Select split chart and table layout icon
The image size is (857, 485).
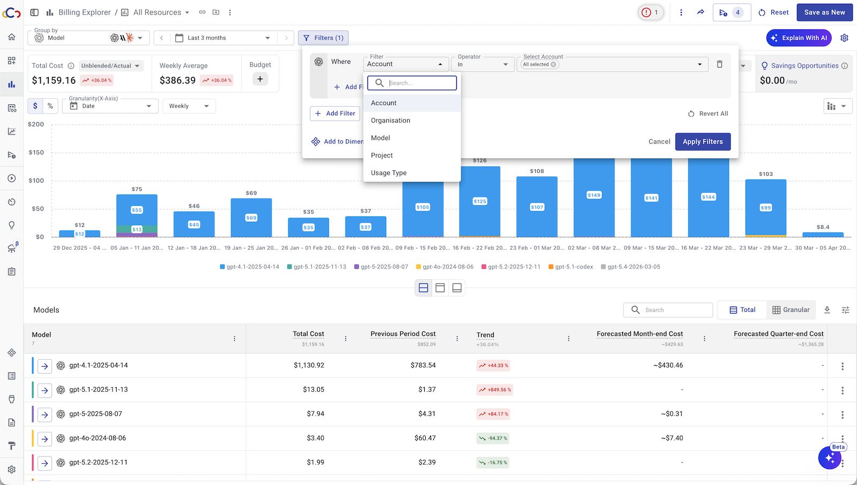point(423,288)
